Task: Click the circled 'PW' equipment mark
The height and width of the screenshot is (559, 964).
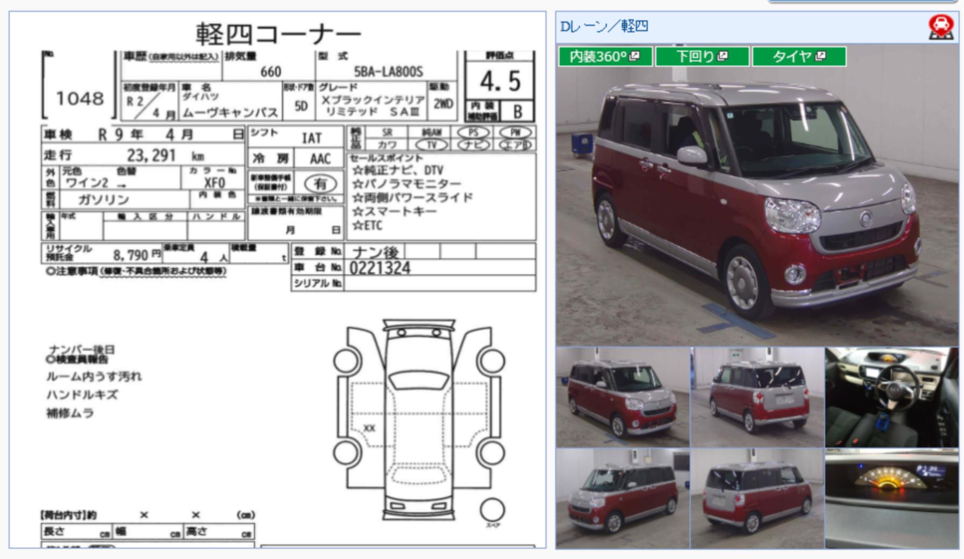Action: pos(515,133)
